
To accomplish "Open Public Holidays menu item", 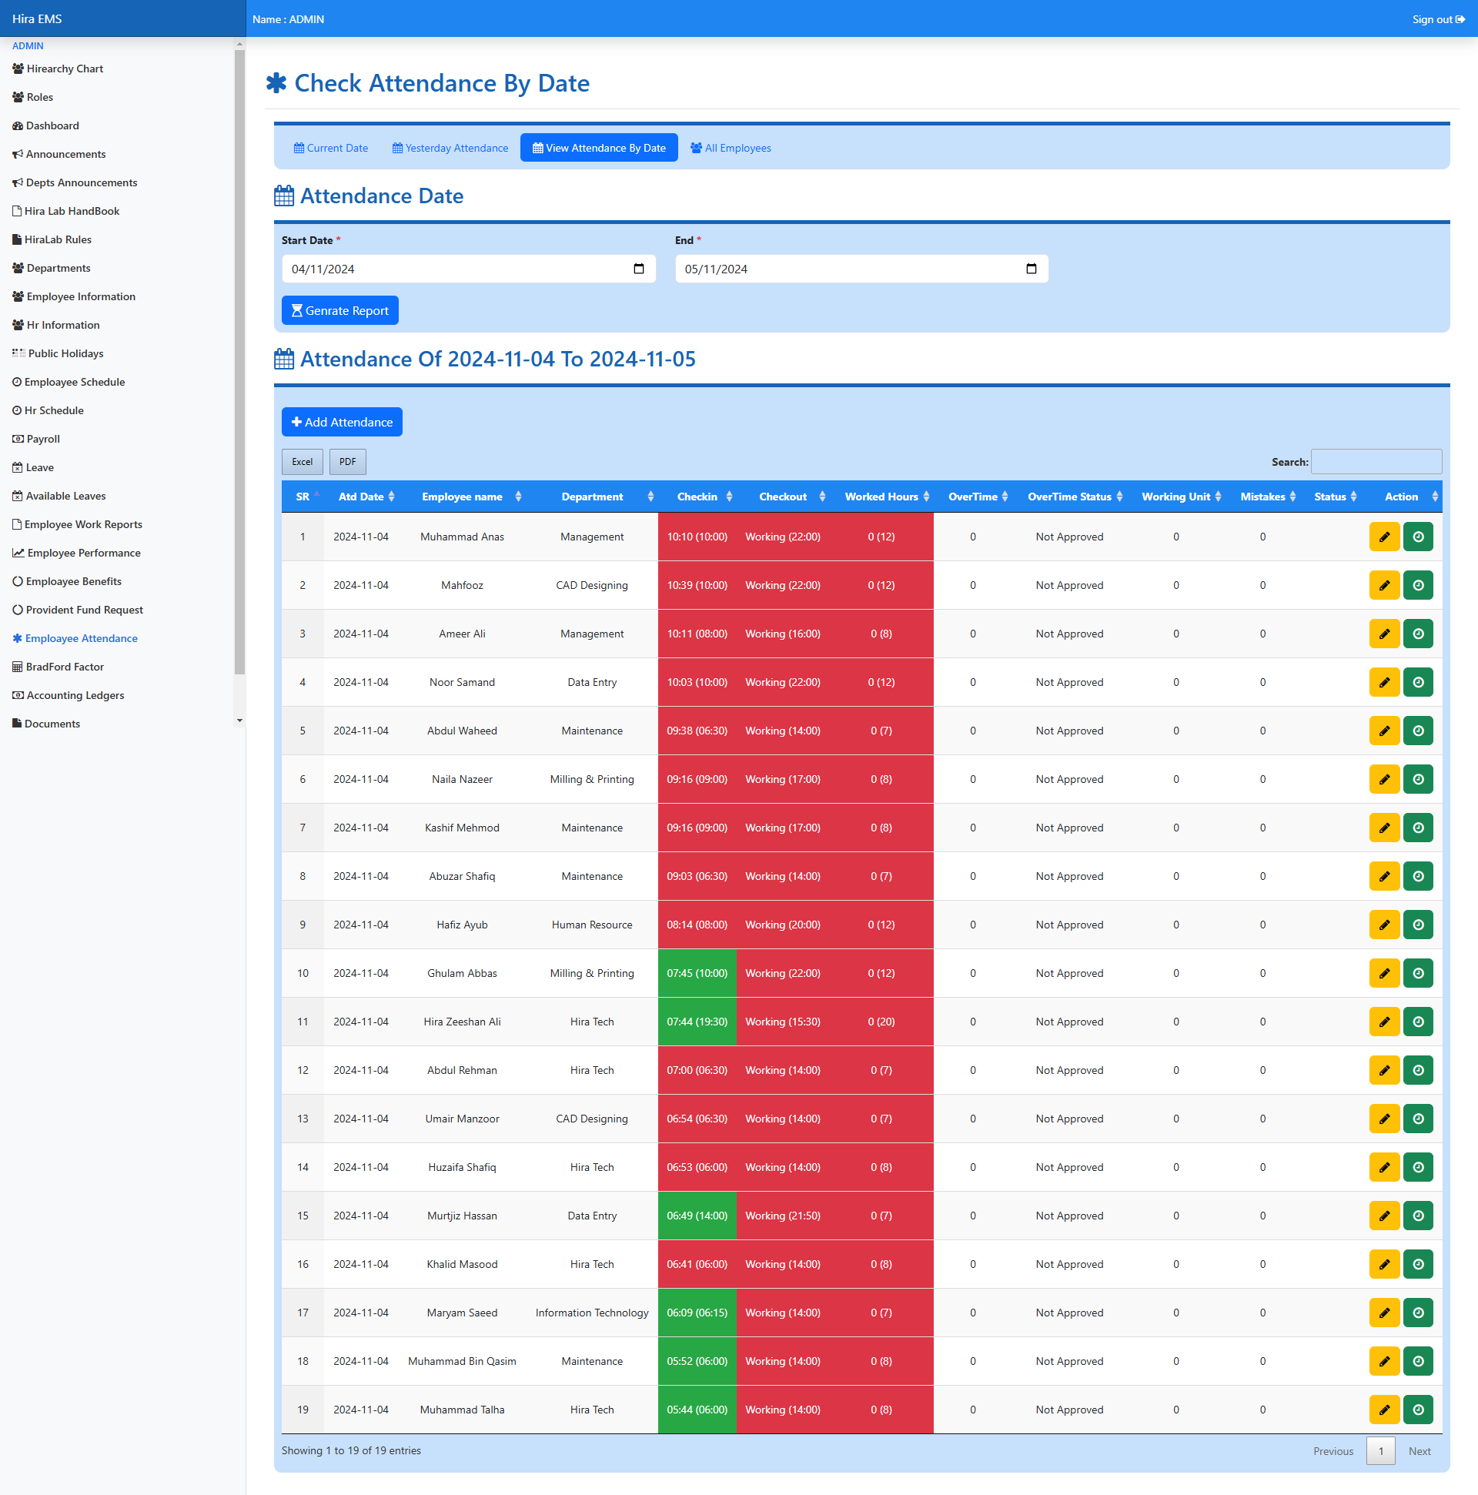I will pyautogui.click(x=58, y=353).
